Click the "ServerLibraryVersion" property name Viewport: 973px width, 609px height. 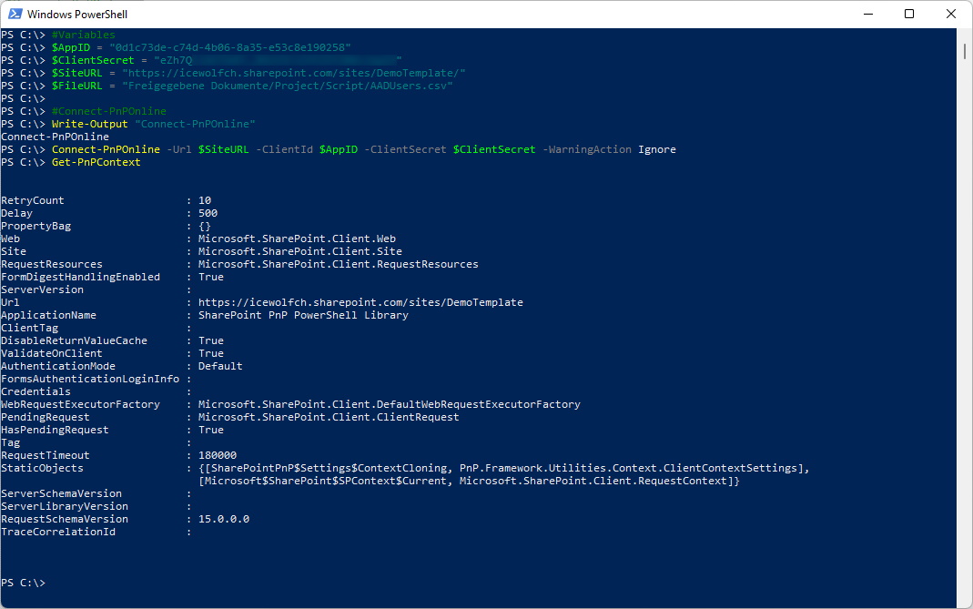[65, 506]
